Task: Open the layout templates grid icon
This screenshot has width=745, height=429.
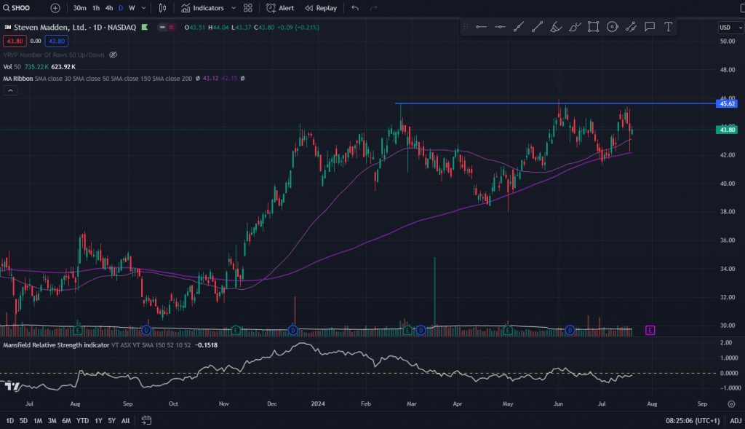Action: click(248, 8)
